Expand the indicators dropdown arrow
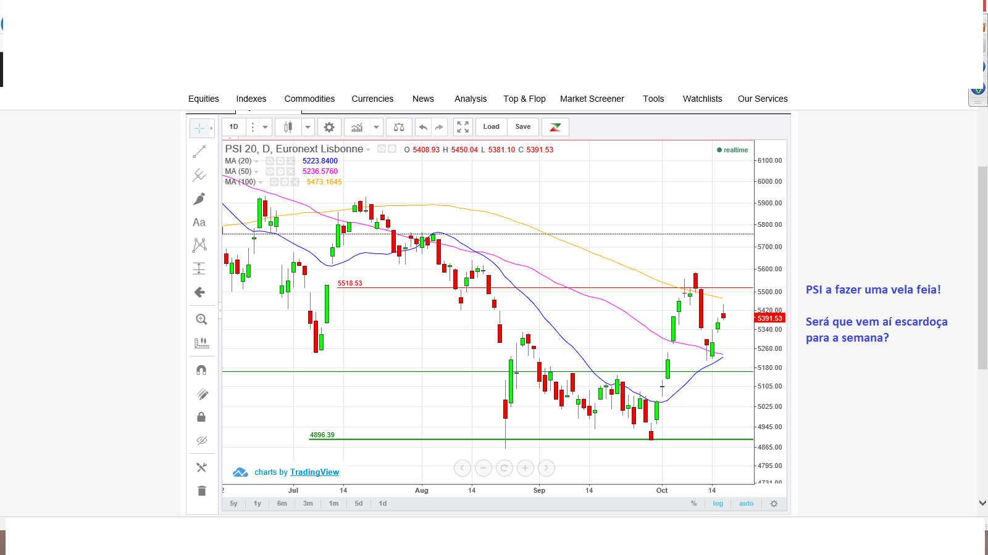 (376, 127)
